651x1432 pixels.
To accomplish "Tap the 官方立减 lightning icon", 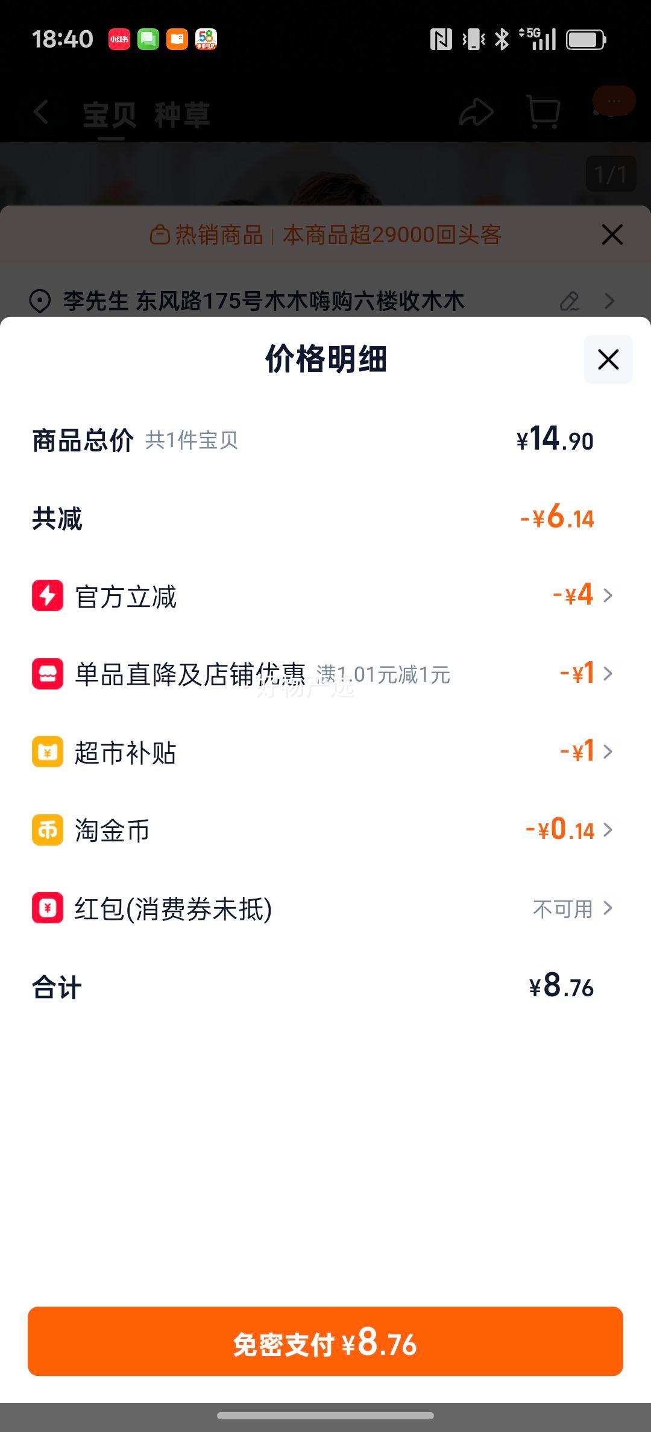I will (48, 595).
